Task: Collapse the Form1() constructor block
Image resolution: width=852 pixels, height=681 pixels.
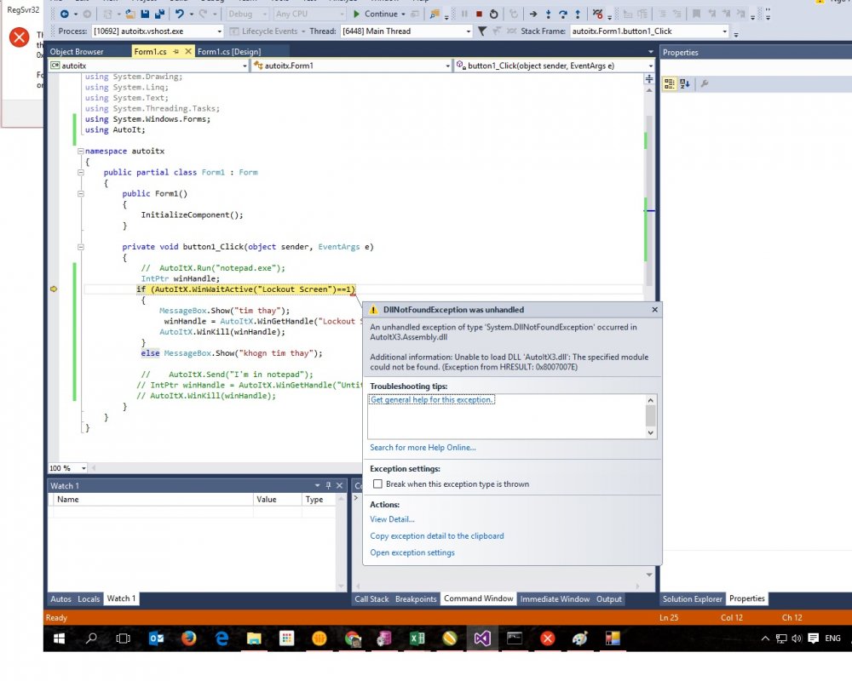Action: [x=80, y=193]
